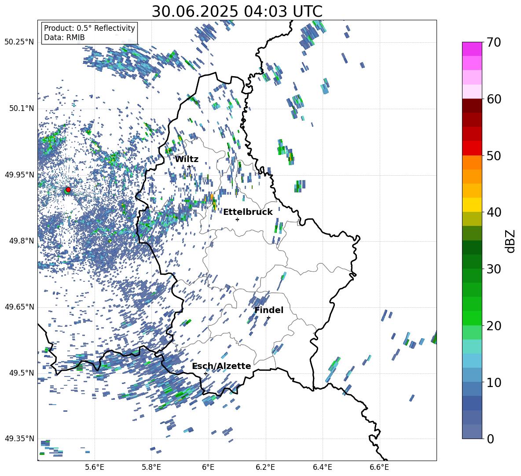Click the Wiltz city label
The image size is (521, 476).
[x=187, y=159]
